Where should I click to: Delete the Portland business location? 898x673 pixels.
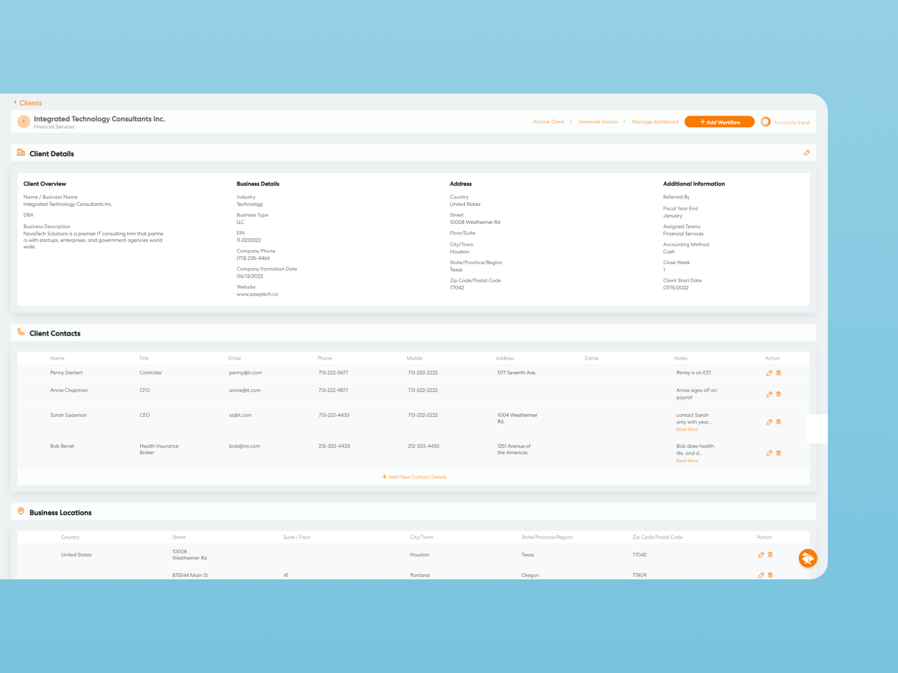pyautogui.click(x=770, y=575)
